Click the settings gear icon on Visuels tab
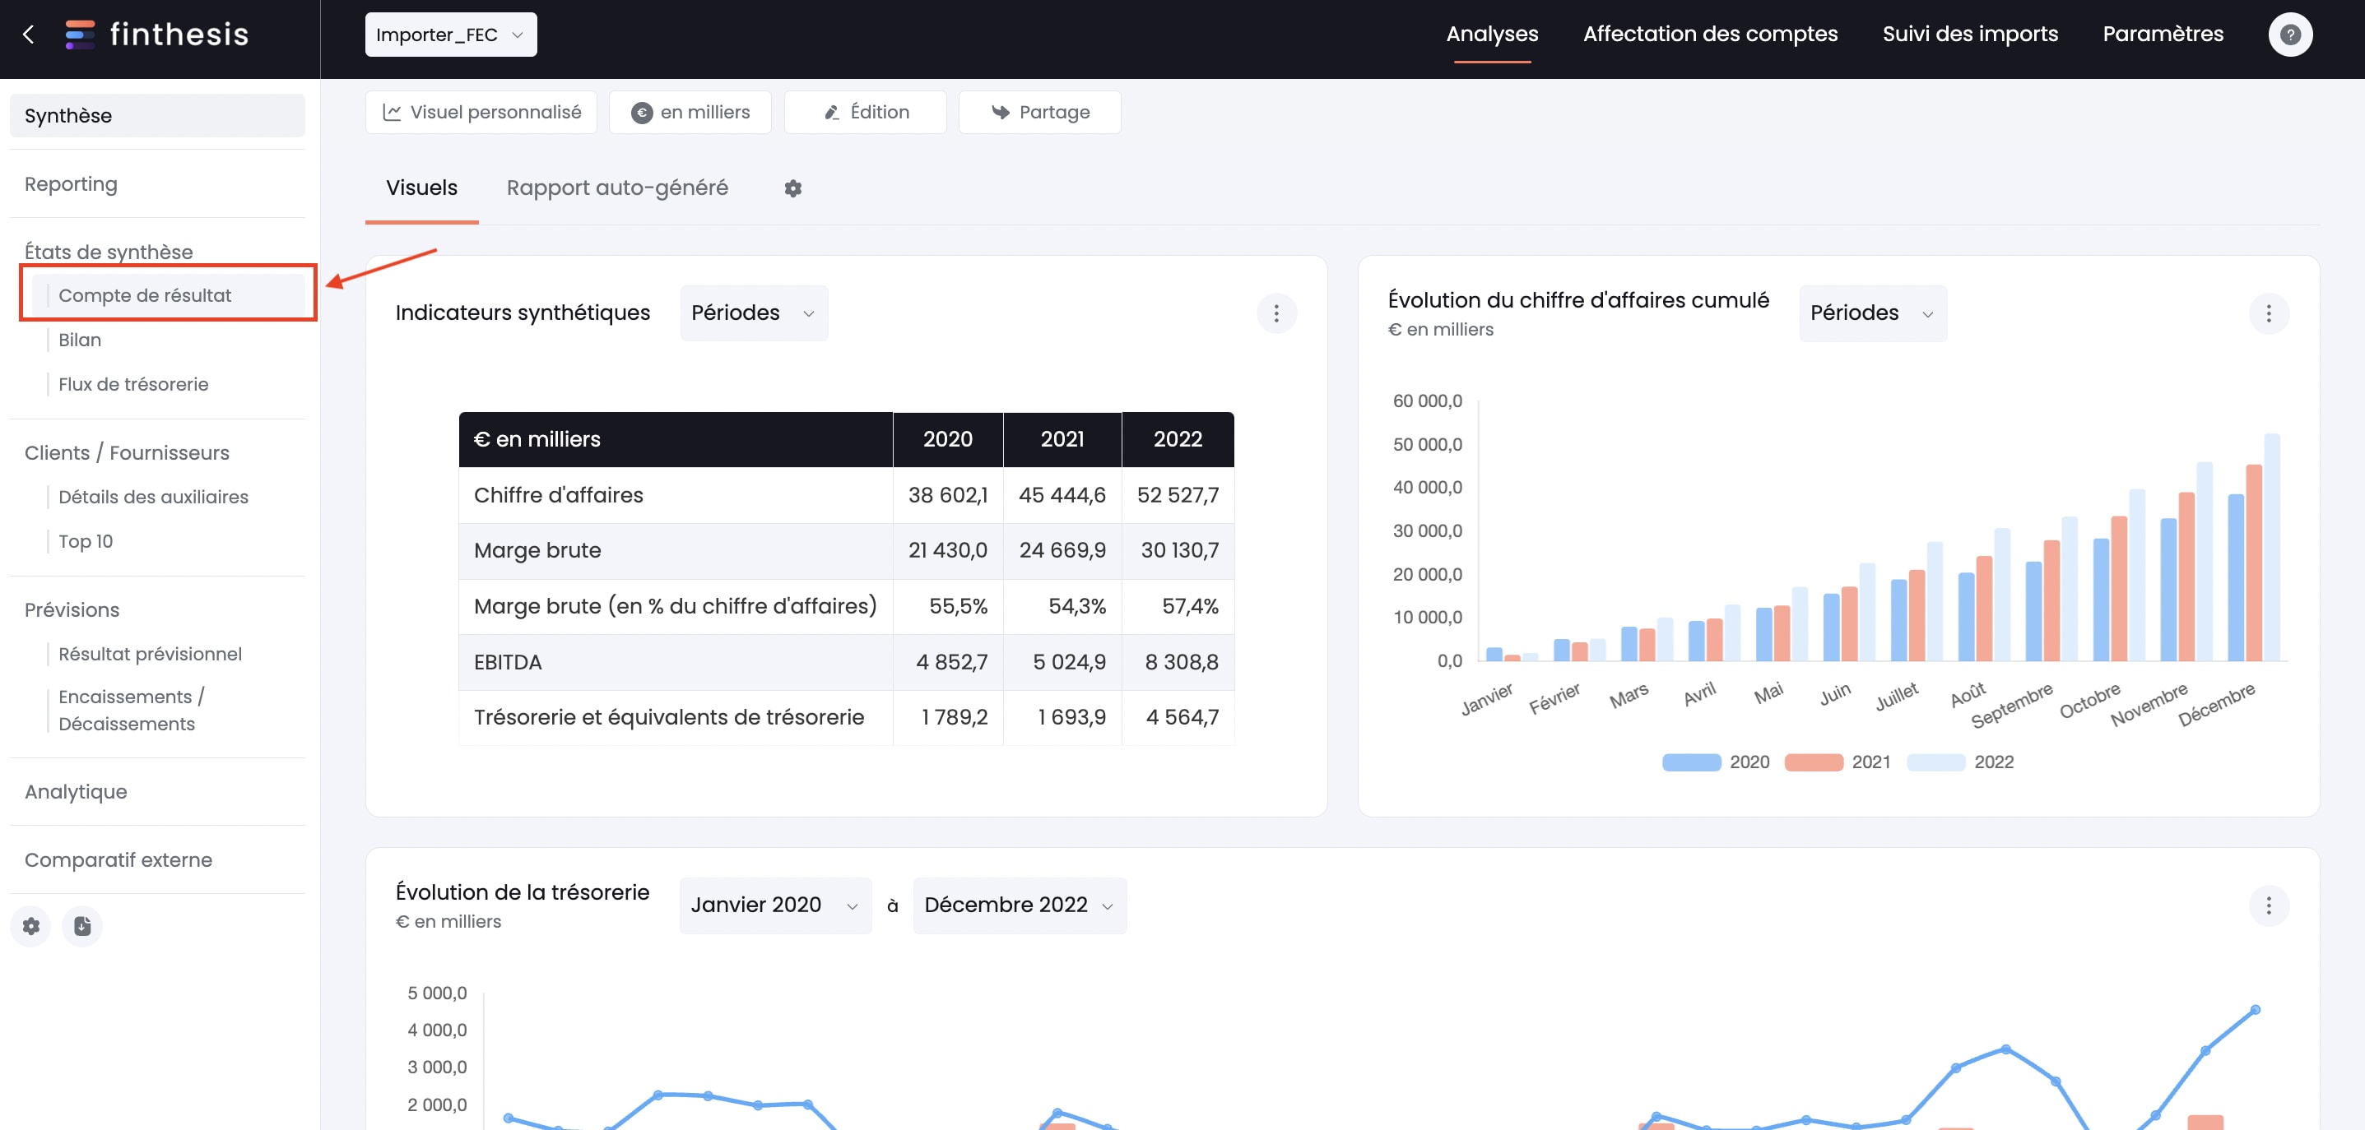Viewport: 2365px width, 1130px height. (x=793, y=188)
